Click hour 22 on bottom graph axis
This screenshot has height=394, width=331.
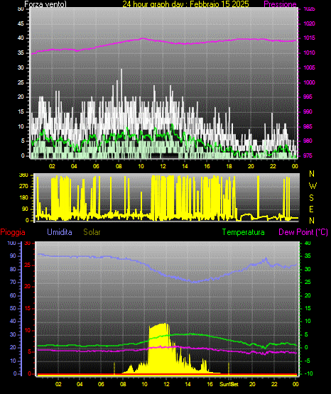[274, 384]
